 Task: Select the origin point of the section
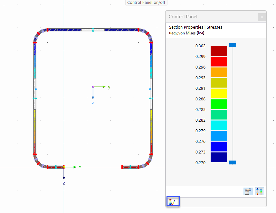click(x=64, y=167)
